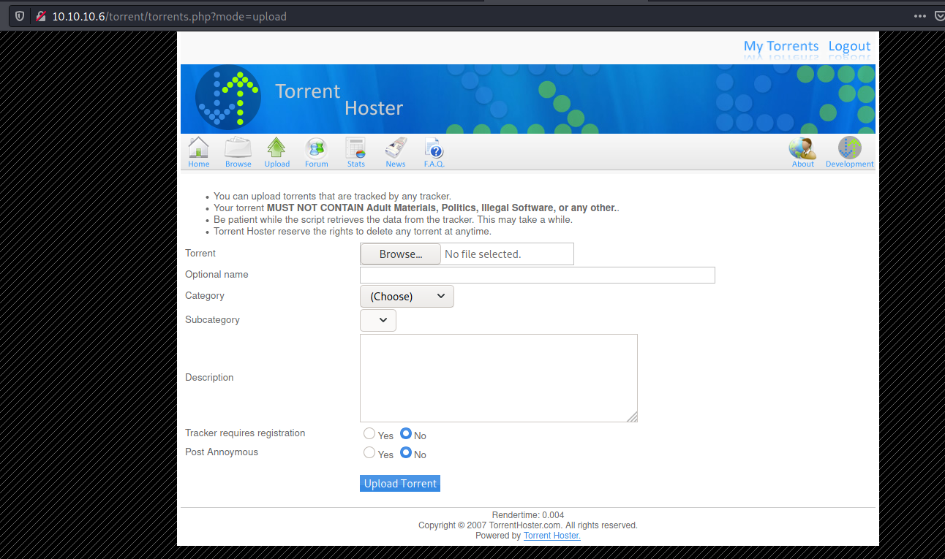
Task: Click the Torrent Hoster arrow logo
Action: coord(228,98)
